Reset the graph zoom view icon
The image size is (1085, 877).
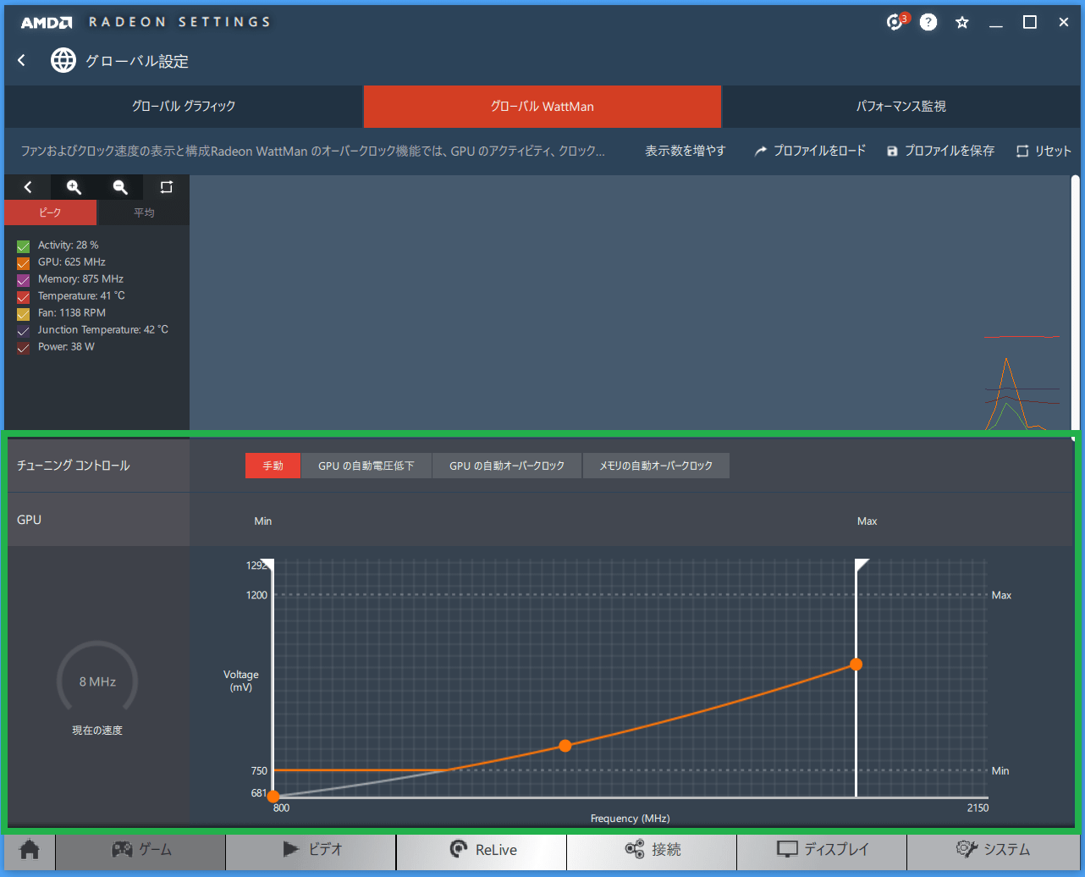[x=166, y=187]
